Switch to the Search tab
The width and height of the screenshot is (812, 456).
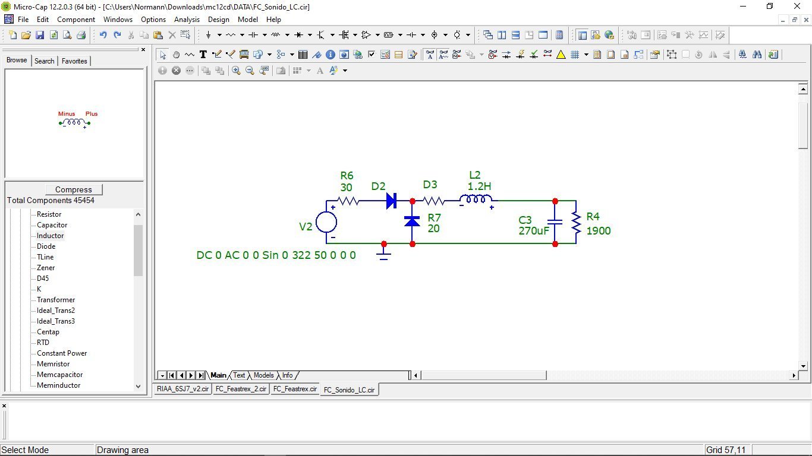tap(44, 61)
